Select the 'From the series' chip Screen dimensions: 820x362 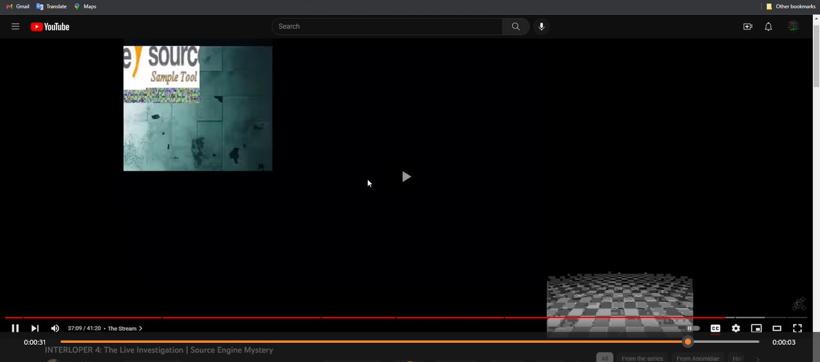(642, 359)
